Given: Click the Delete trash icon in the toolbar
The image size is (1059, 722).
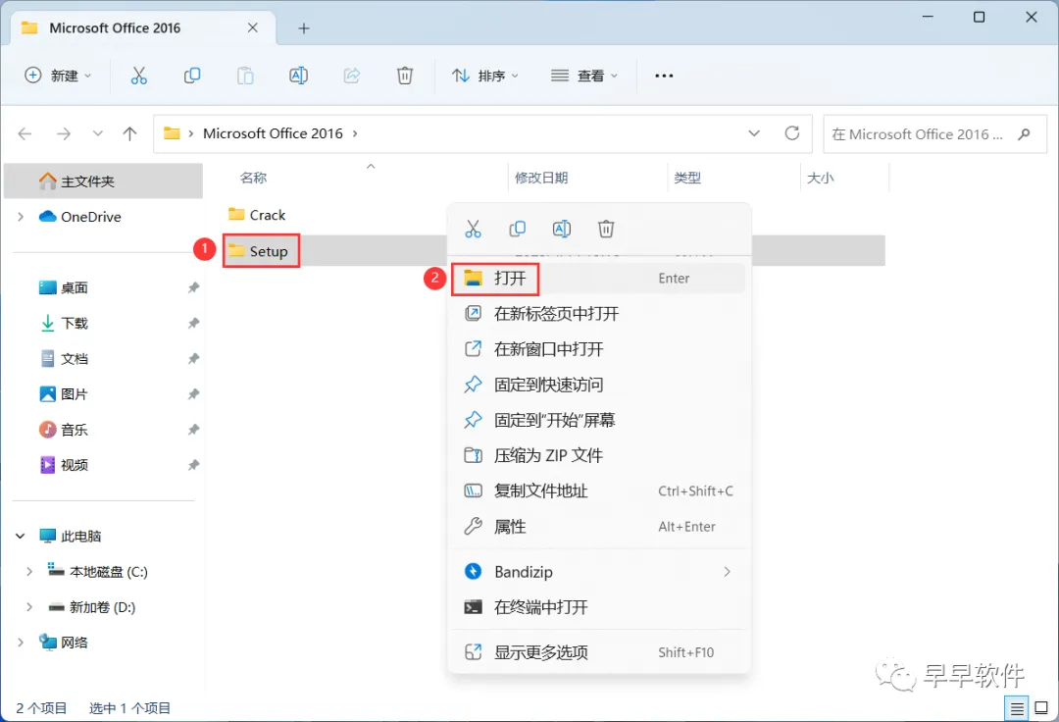Looking at the screenshot, I should tap(405, 76).
